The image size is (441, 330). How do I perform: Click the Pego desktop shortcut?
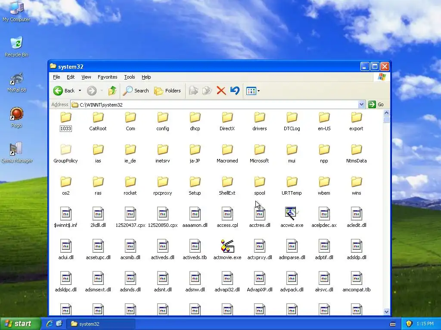(16, 117)
